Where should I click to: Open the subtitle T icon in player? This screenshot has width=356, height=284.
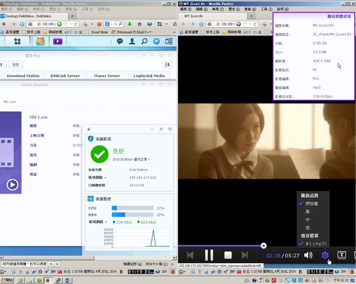(x=342, y=255)
